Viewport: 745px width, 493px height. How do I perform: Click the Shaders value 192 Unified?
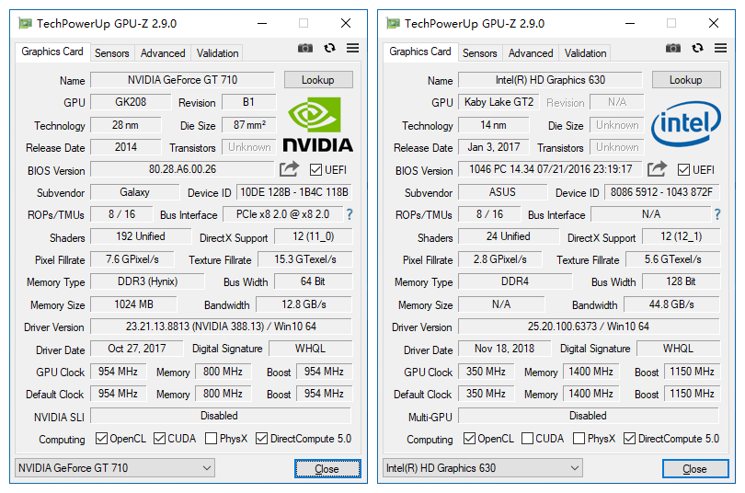point(141,236)
